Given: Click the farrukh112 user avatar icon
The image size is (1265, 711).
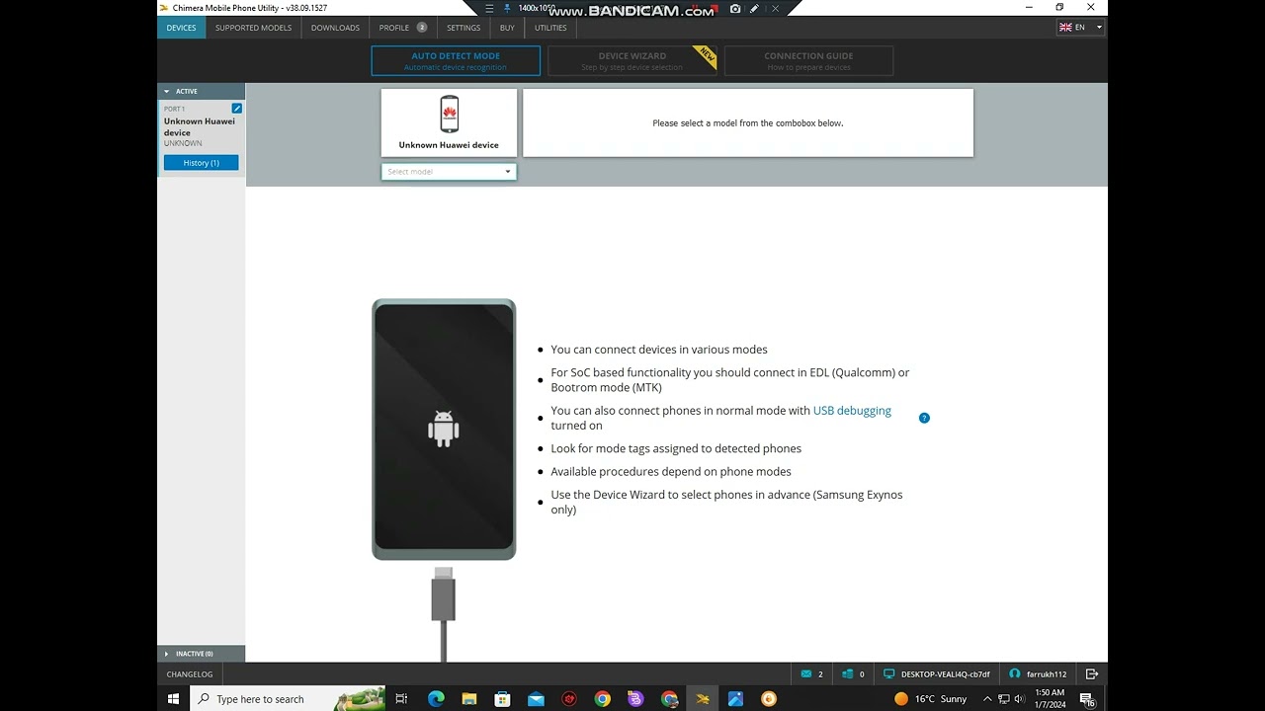Looking at the screenshot, I should click(1014, 673).
